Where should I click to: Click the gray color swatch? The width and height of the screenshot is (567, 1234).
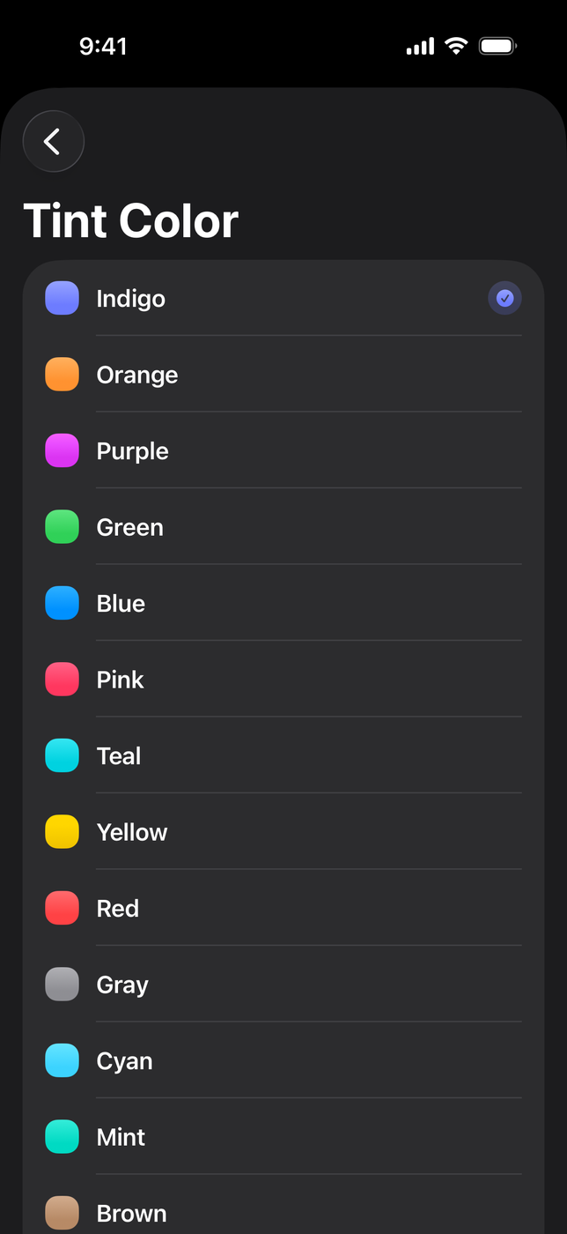tap(62, 985)
